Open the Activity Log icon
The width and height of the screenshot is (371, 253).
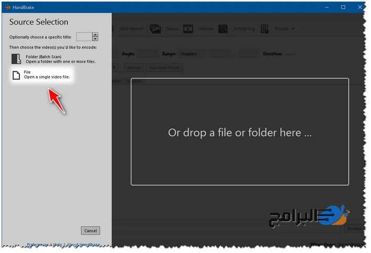[223, 29]
